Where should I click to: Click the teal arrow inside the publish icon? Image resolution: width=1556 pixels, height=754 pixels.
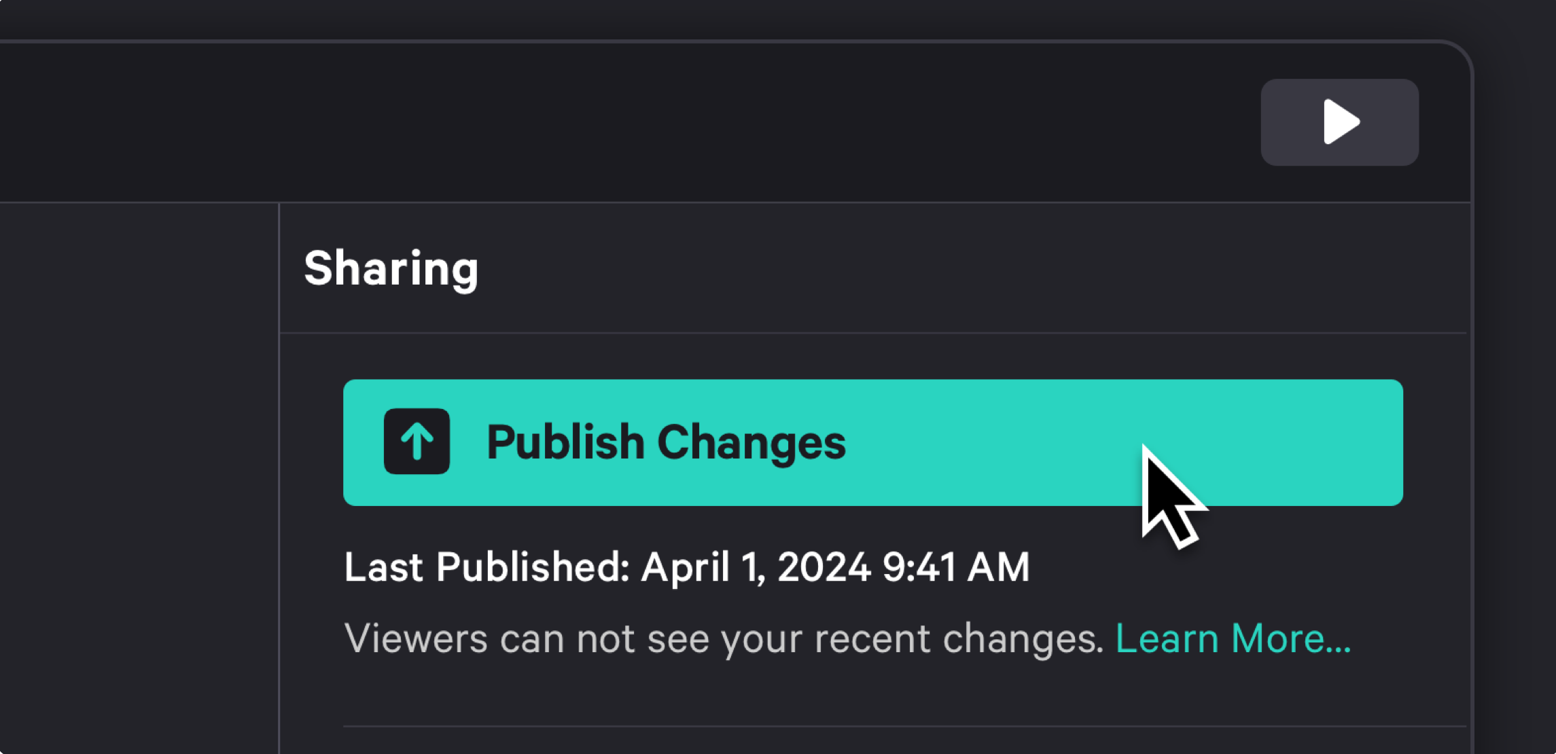pyautogui.click(x=417, y=442)
